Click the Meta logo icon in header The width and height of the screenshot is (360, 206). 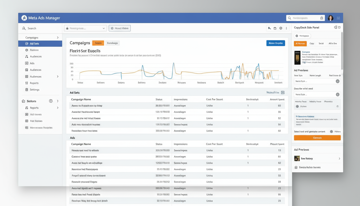pyautogui.click(x=24, y=18)
